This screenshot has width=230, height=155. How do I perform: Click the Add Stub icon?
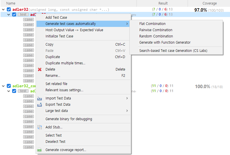click(x=40, y=127)
